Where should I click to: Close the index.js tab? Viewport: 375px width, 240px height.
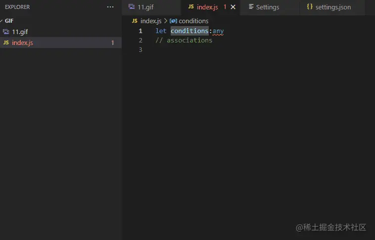[x=233, y=7]
